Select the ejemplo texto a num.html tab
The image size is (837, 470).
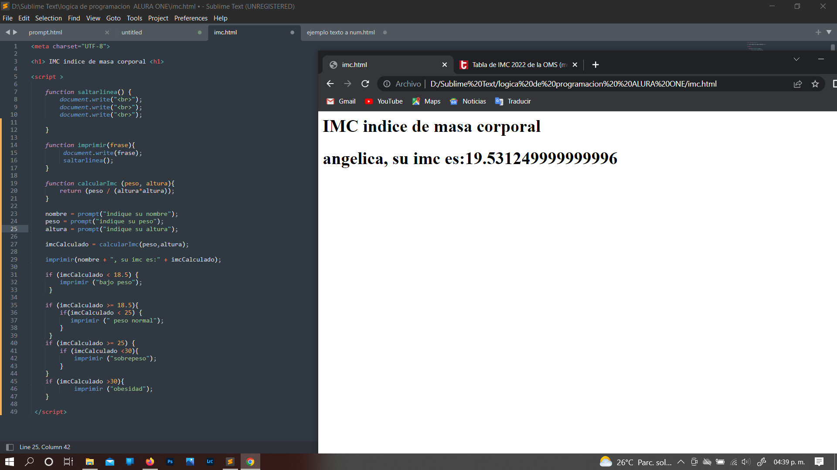coord(340,32)
